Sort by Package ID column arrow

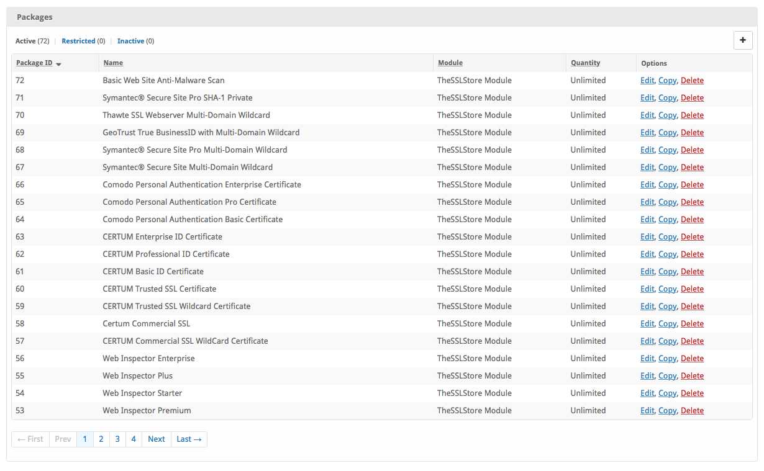click(58, 64)
